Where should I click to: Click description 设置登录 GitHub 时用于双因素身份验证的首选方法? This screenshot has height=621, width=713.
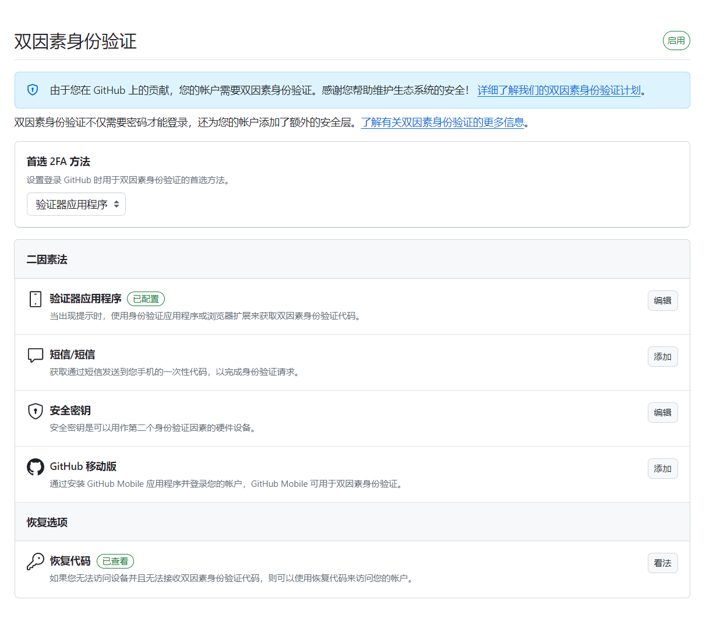pyautogui.click(x=130, y=180)
